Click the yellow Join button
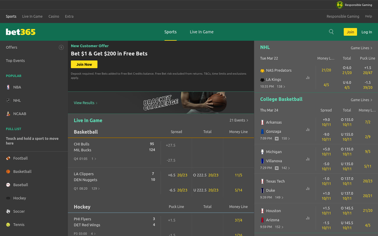The image size is (378, 236). (350, 32)
